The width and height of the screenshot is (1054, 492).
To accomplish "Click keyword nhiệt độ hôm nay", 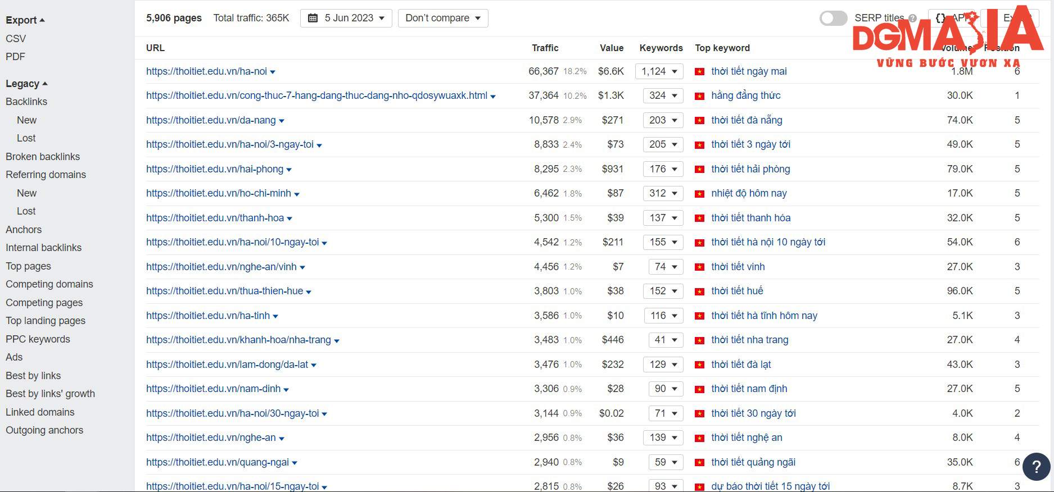I will pos(749,193).
